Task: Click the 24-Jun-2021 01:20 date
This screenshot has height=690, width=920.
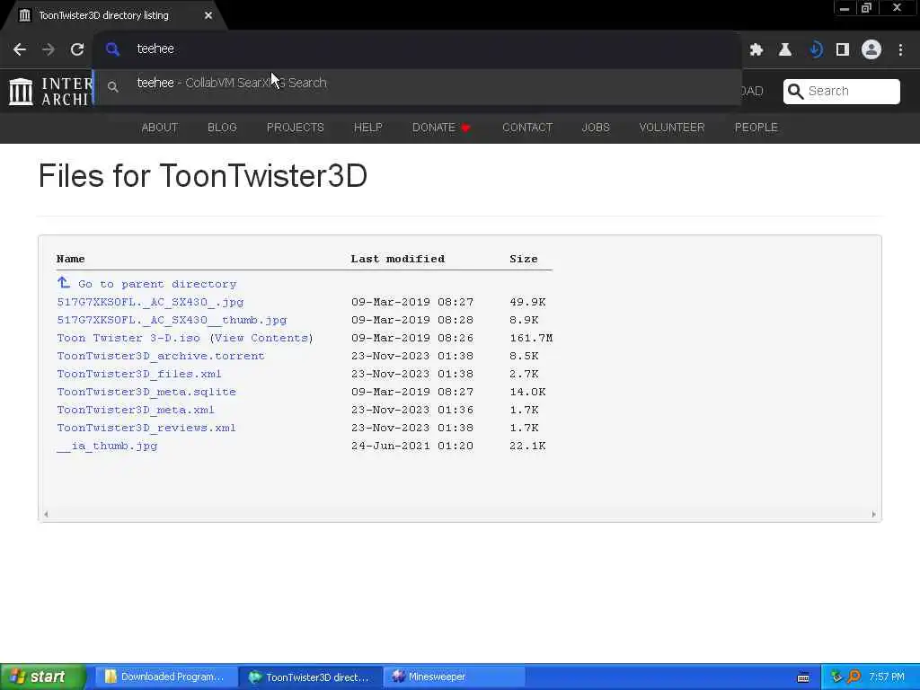Action: pyautogui.click(x=411, y=446)
